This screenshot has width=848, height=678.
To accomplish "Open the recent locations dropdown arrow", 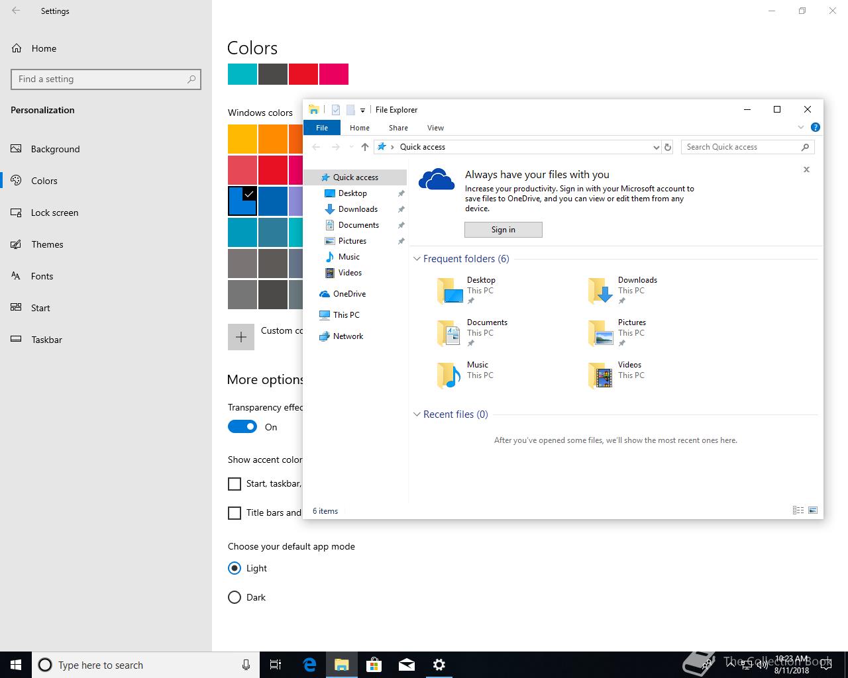I will click(351, 147).
